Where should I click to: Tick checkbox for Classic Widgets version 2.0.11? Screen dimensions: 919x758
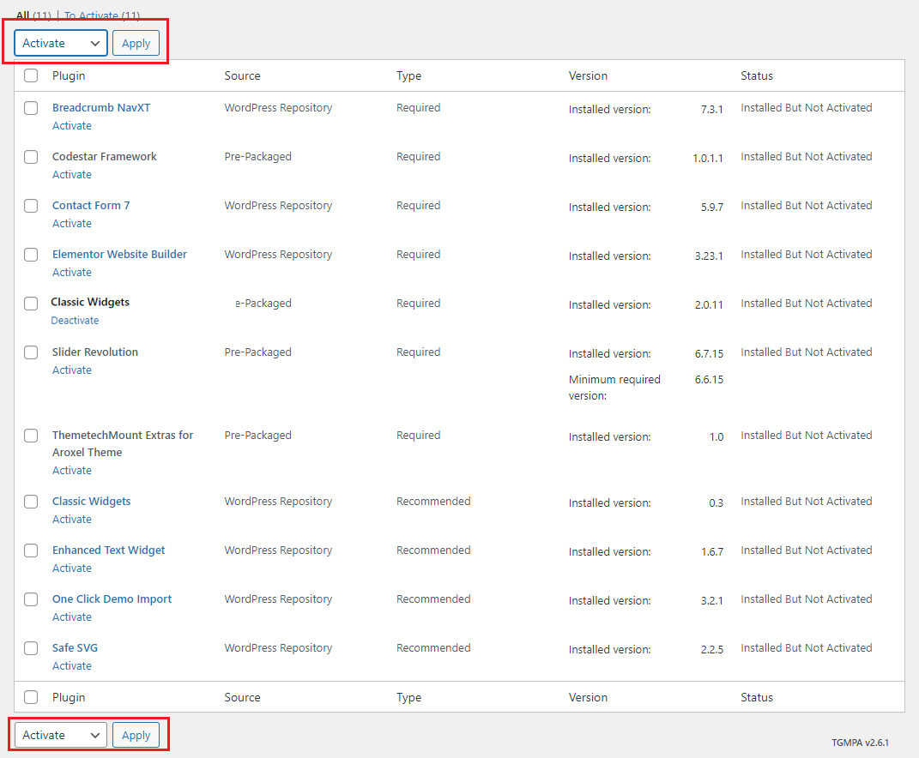(31, 304)
